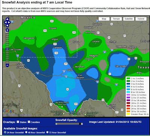
Task: Click the map zoom level slider track
Action: (x=7, y=48)
